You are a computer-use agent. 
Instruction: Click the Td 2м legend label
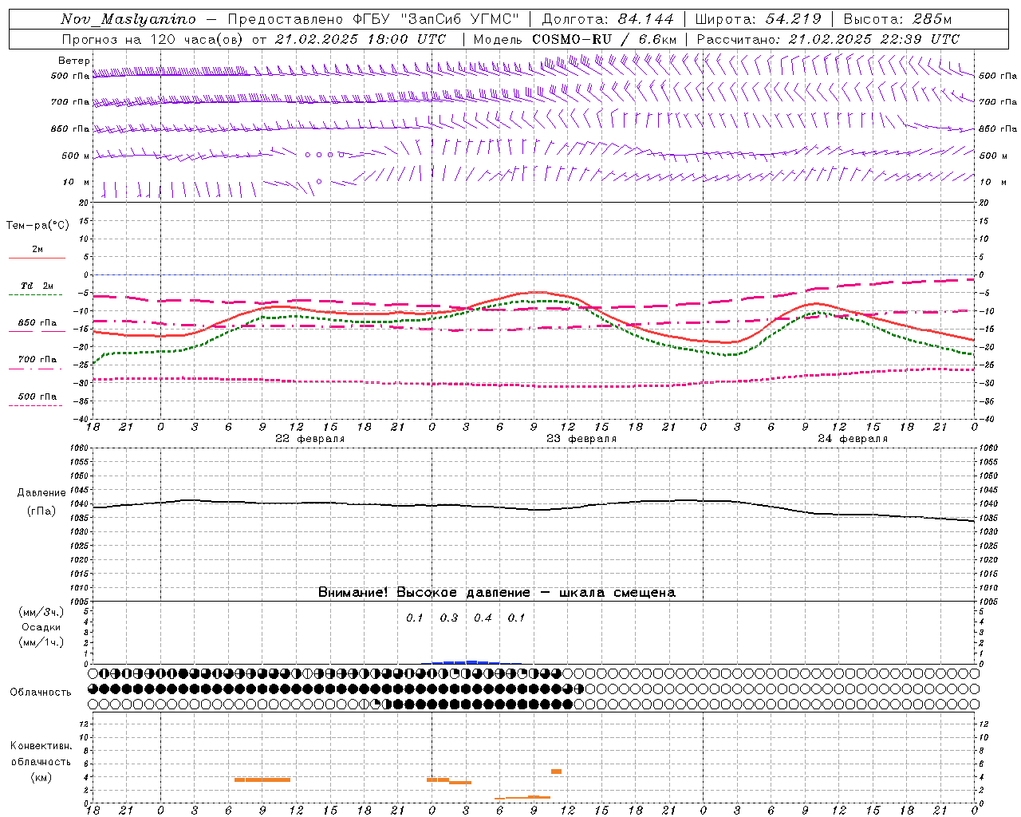tap(37, 286)
